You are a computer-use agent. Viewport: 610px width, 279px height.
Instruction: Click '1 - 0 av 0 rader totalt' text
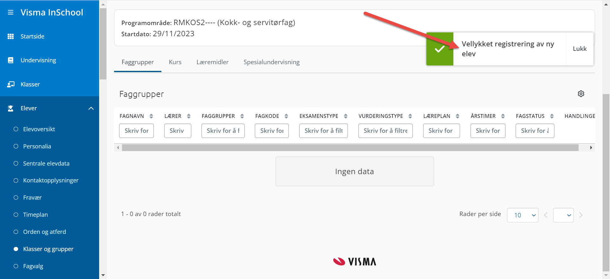(151, 214)
